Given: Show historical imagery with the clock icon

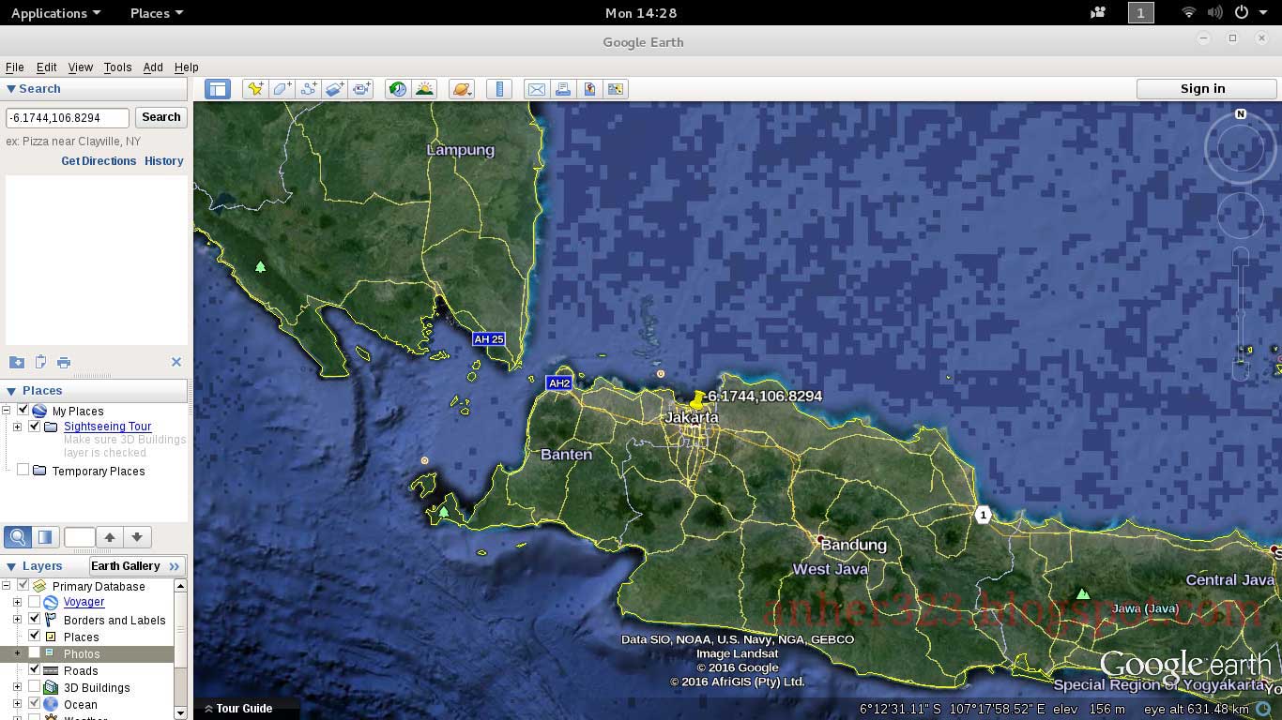Looking at the screenshot, I should click(x=398, y=89).
